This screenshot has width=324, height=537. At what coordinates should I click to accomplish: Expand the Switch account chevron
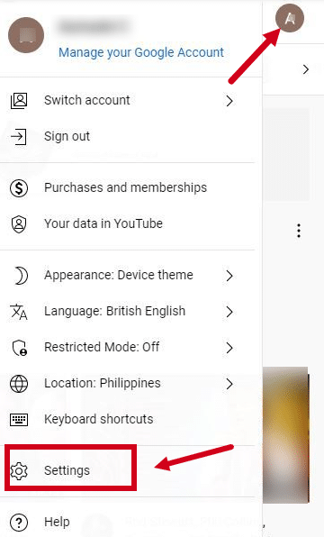pyautogui.click(x=229, y=101)
